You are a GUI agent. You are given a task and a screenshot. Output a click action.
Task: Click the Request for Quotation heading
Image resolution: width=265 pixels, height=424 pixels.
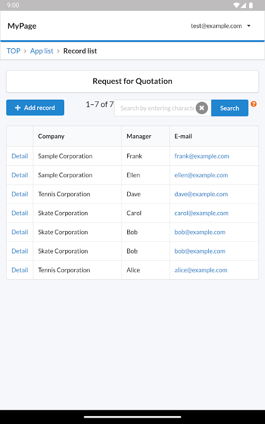click(x=132, y=81)
